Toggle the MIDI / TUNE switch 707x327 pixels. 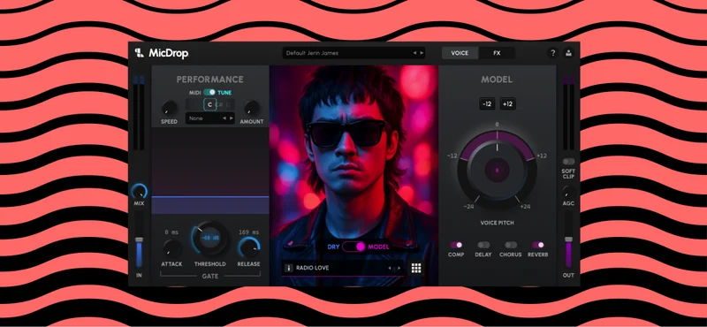point(209,92)
